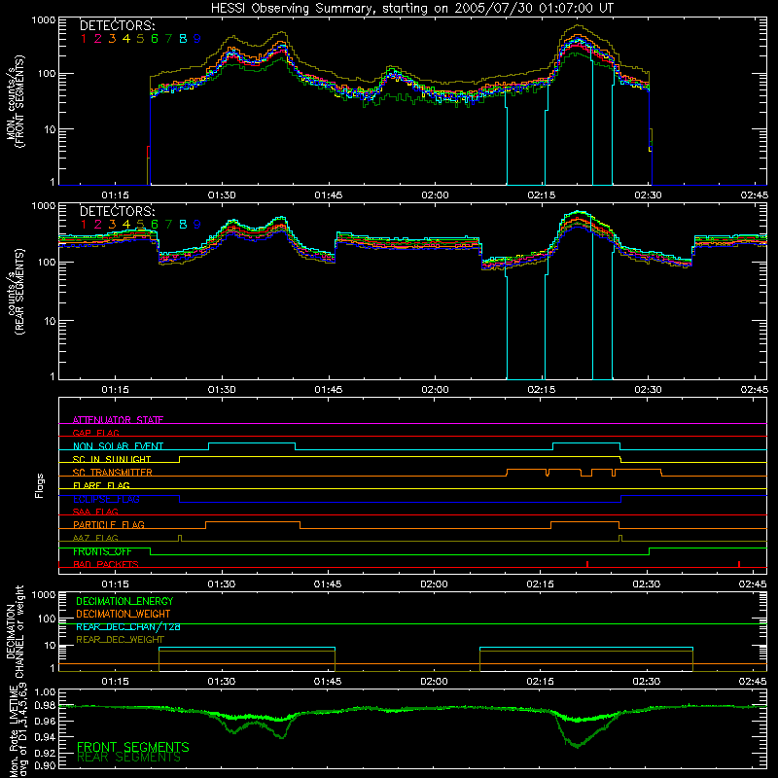The height and width of the screenshot is (778, 778).
Task: Click the Flags vertical axis title
Action: 39,485
